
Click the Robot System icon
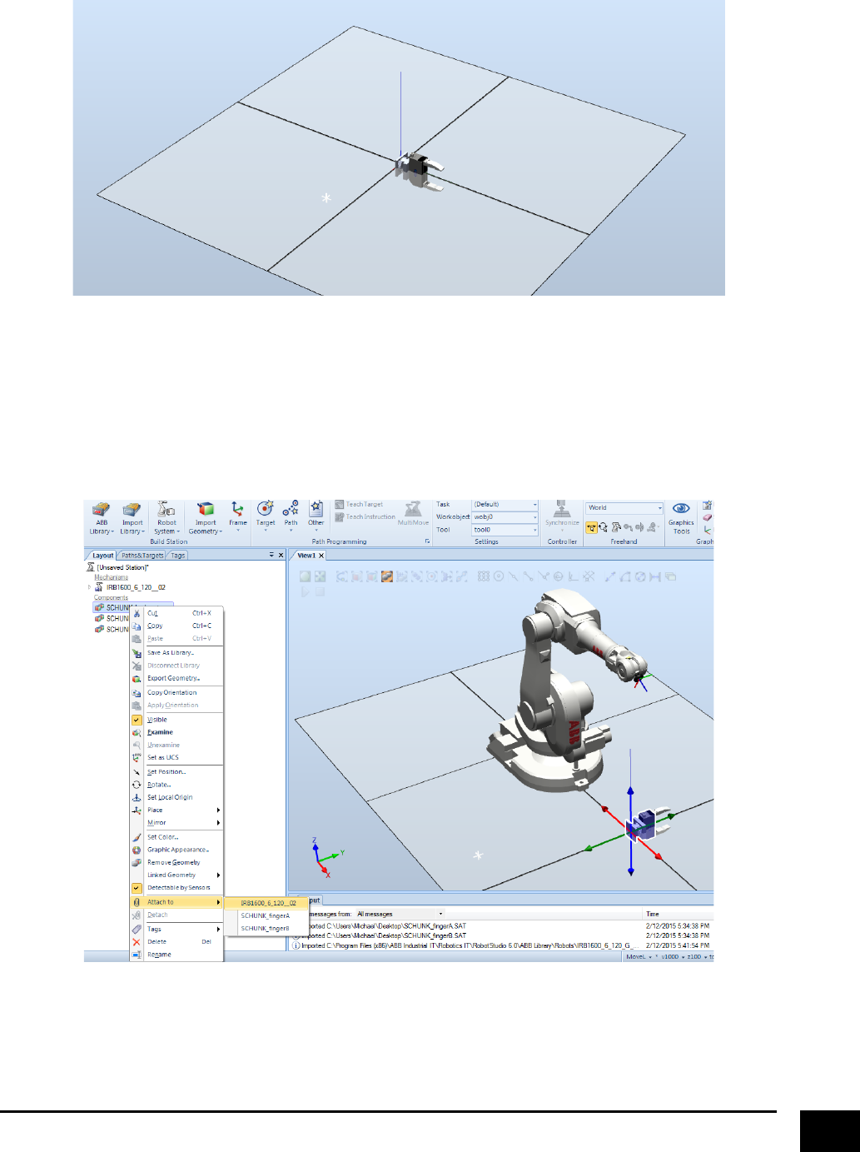pos(167,509)
